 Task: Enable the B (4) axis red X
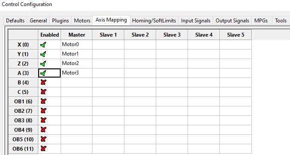tap(43, 82)
